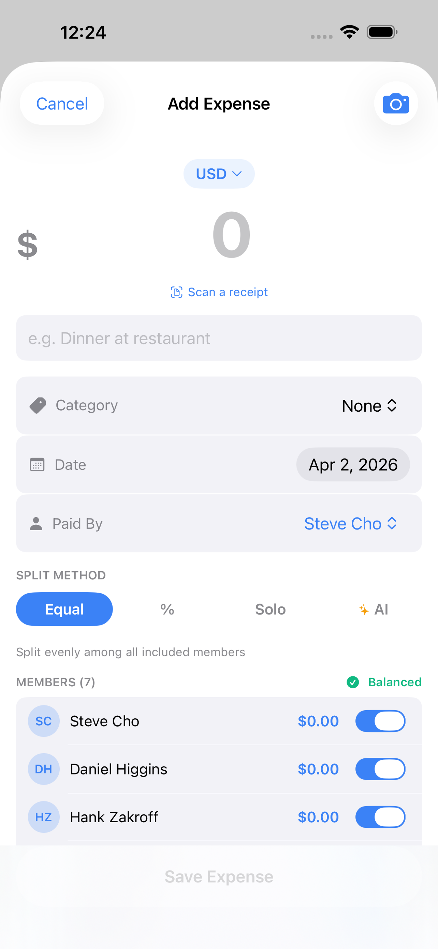Screen dimensions: 438x949
Task: Cancel adding the expense
Action: point(62,104)
